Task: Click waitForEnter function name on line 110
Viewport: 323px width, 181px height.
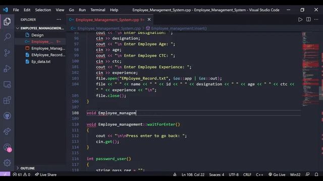Action: (x=161, y=124)
